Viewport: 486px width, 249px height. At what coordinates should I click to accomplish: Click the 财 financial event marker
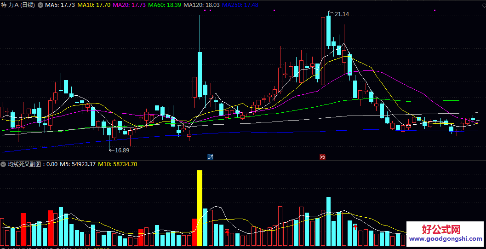(x=210, y=156)
